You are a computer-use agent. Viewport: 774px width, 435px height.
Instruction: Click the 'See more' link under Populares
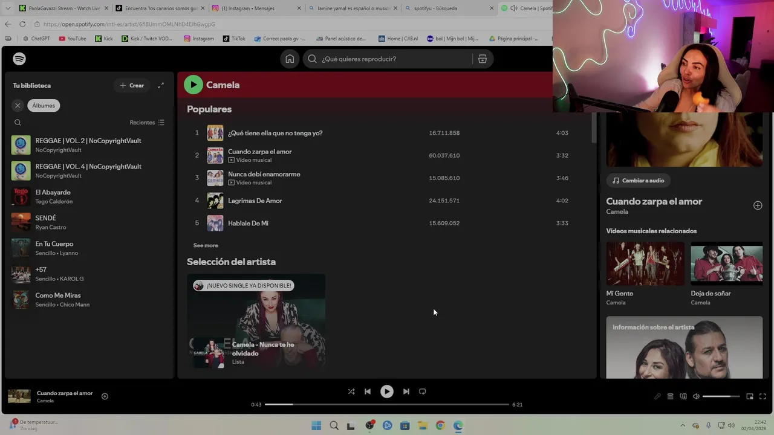click(x=206, y=245)
